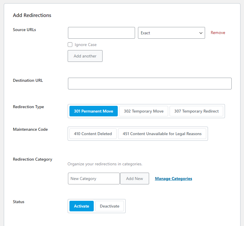The height and width of the screenshot is (226, 244).
Task: Switch status to Deactivate
Action: pyautogui.click(x=110, y=206)
